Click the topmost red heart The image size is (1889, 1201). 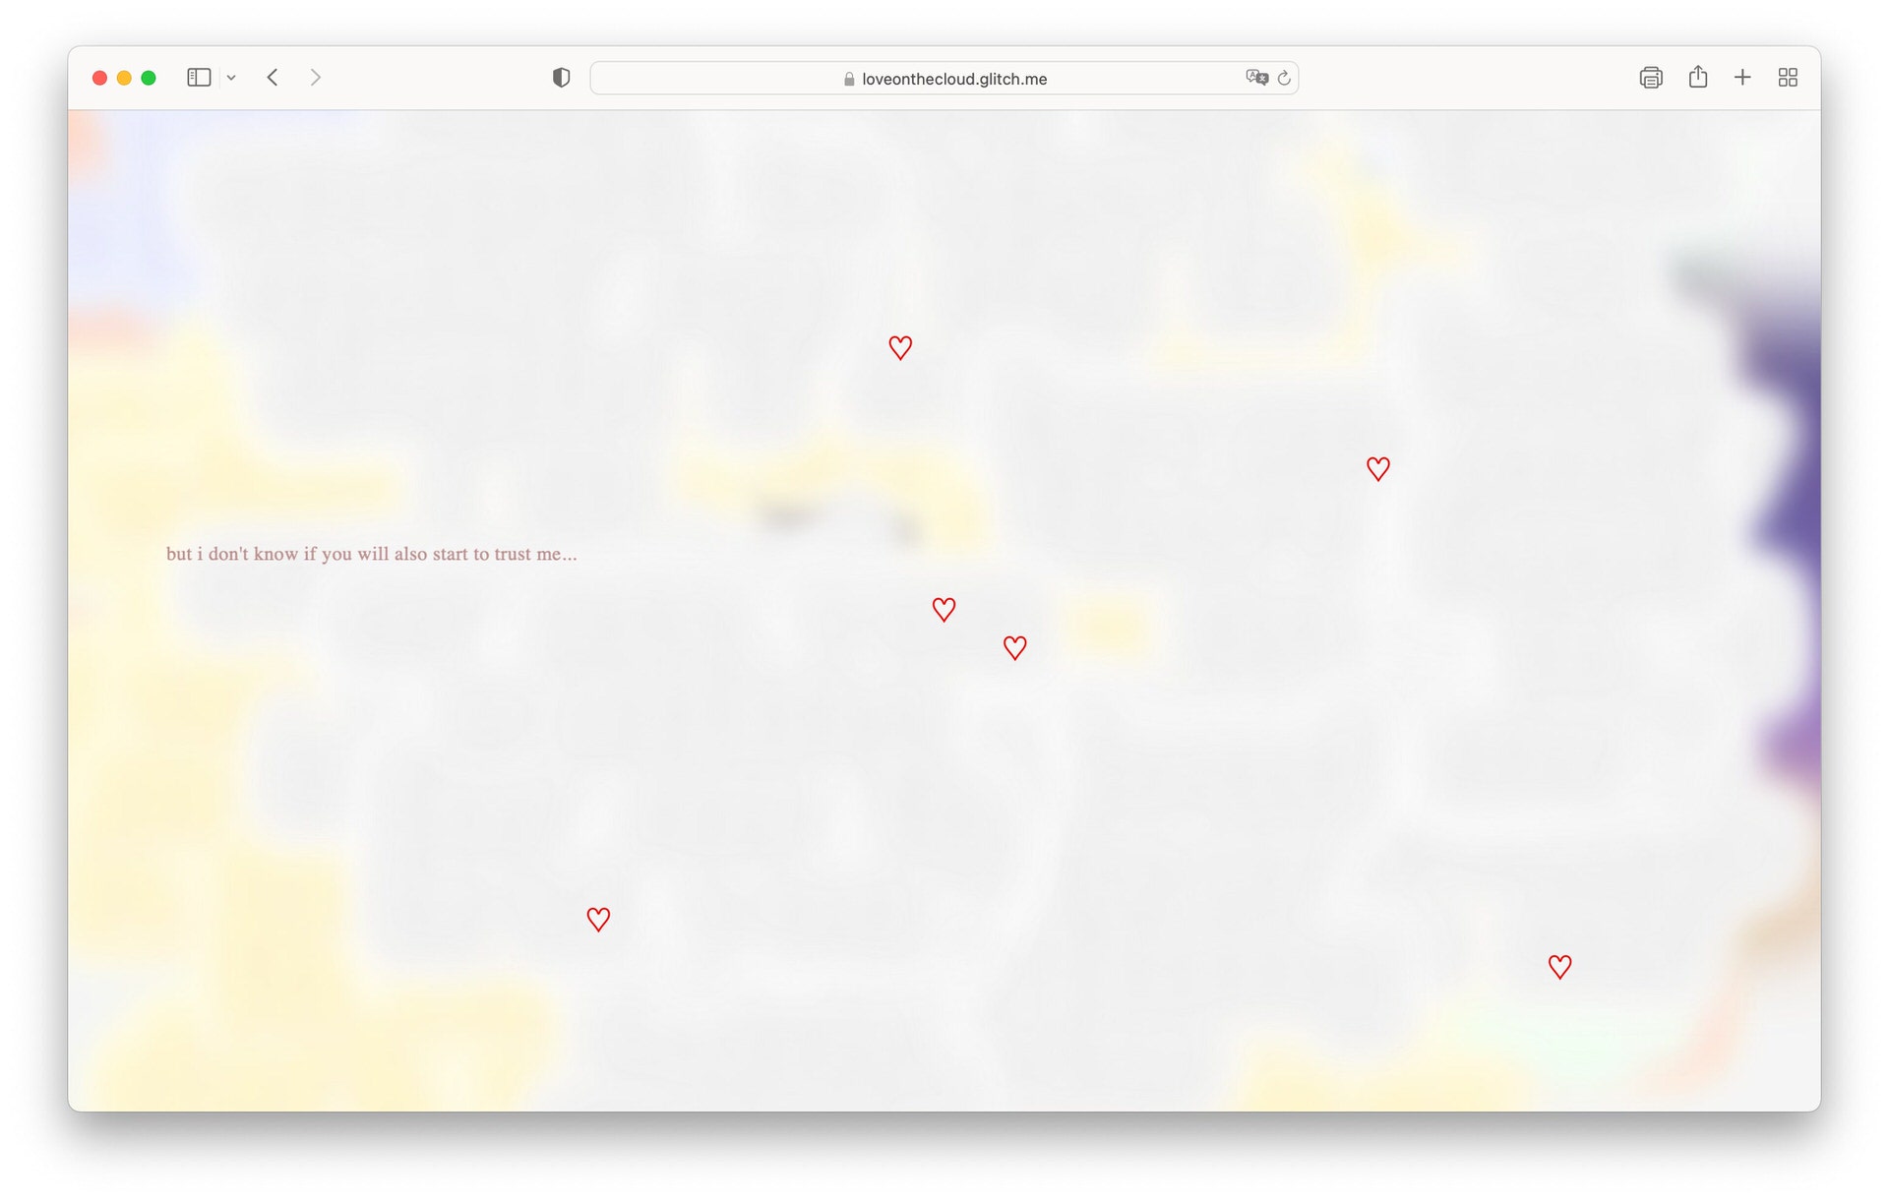[x=900, y=347]
